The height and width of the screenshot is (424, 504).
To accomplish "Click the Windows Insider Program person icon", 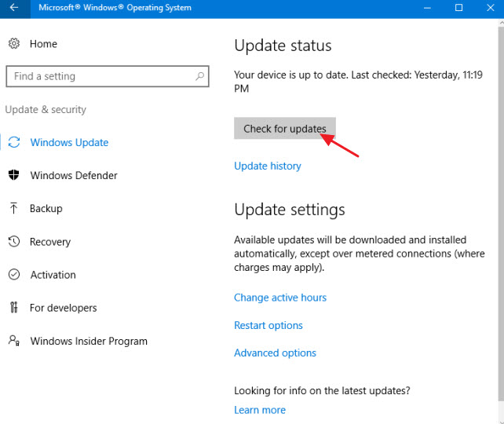I will 14,341.
